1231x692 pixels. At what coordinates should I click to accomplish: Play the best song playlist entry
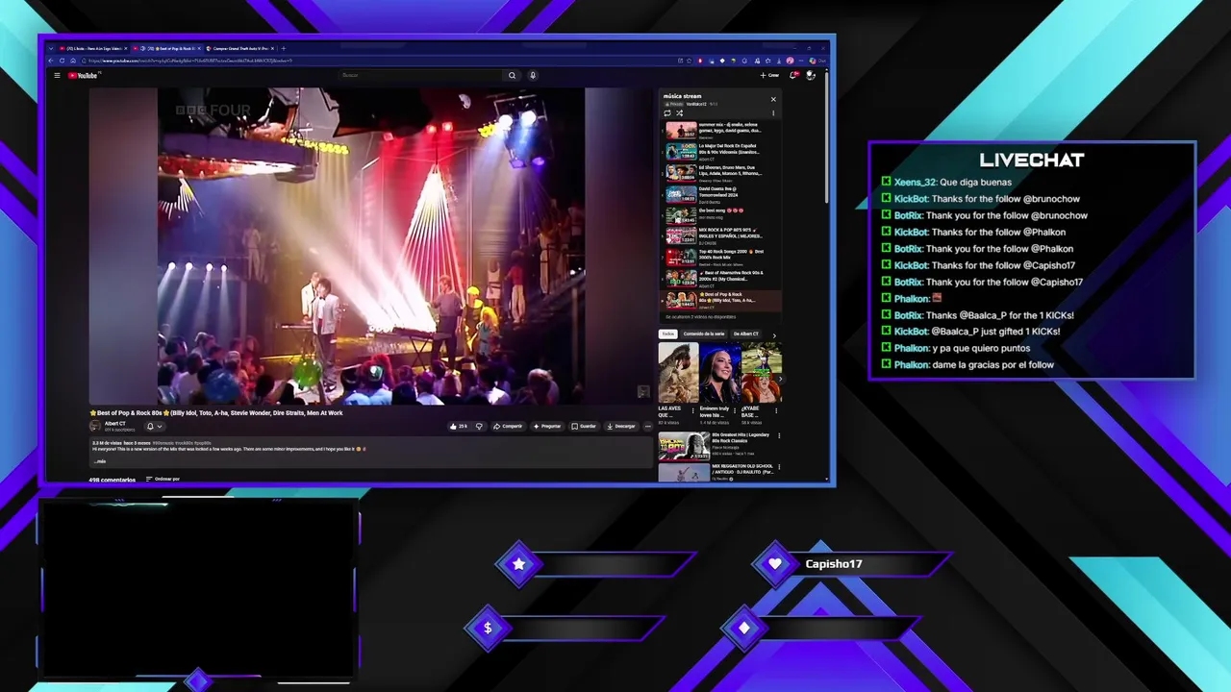[x=722, y=215]
